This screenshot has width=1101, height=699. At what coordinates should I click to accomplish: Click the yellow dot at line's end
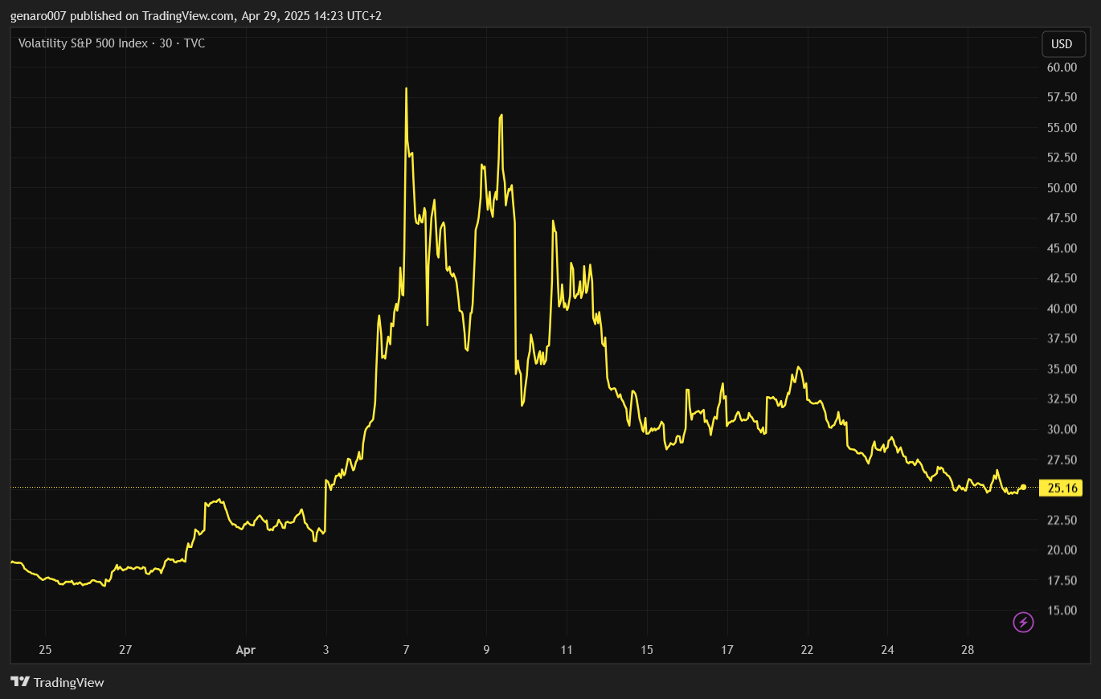tap(1023, 488)
